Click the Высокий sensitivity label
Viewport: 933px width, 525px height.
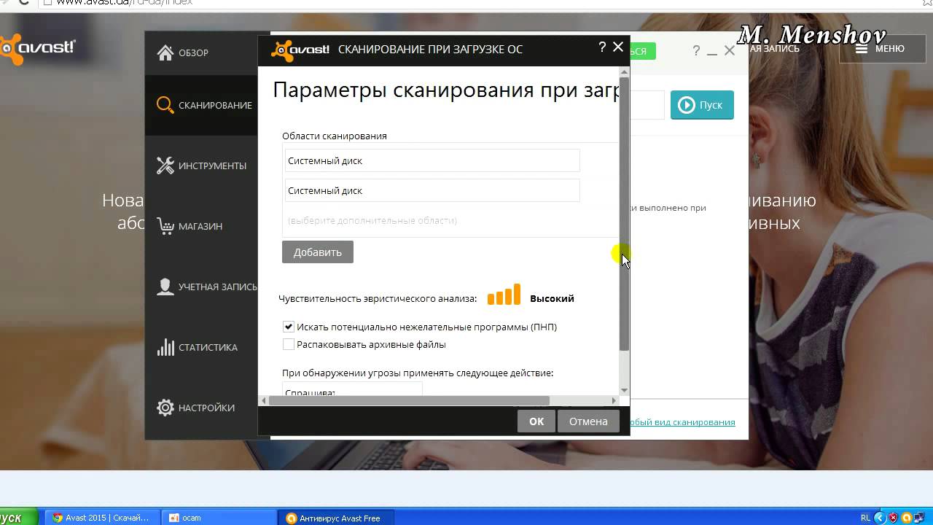pos(552,298)
